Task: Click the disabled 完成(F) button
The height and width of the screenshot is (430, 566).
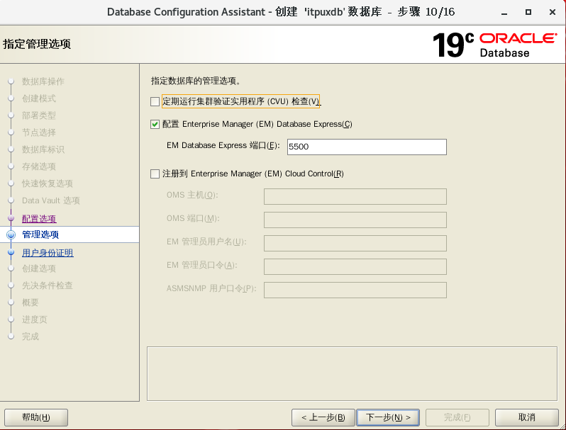Action: click(x=457, y=417)
